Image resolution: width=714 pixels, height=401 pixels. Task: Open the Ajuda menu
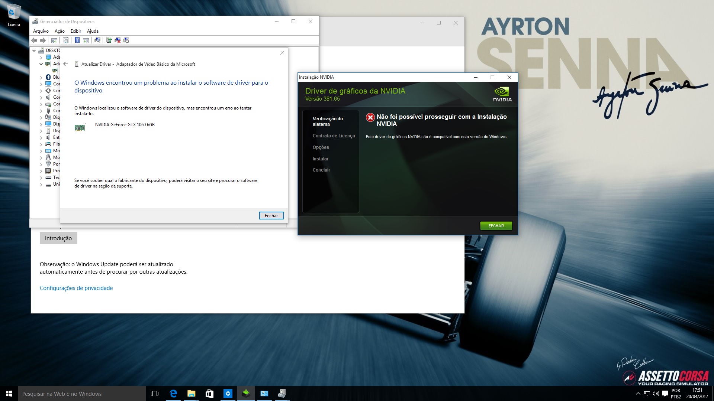pos(93,31)
